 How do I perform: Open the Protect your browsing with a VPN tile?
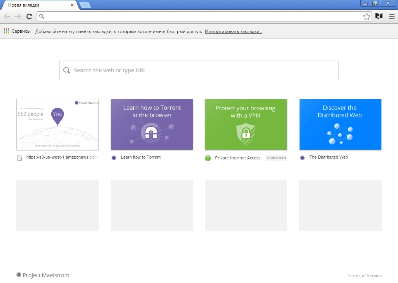click(x=246, y=124)
